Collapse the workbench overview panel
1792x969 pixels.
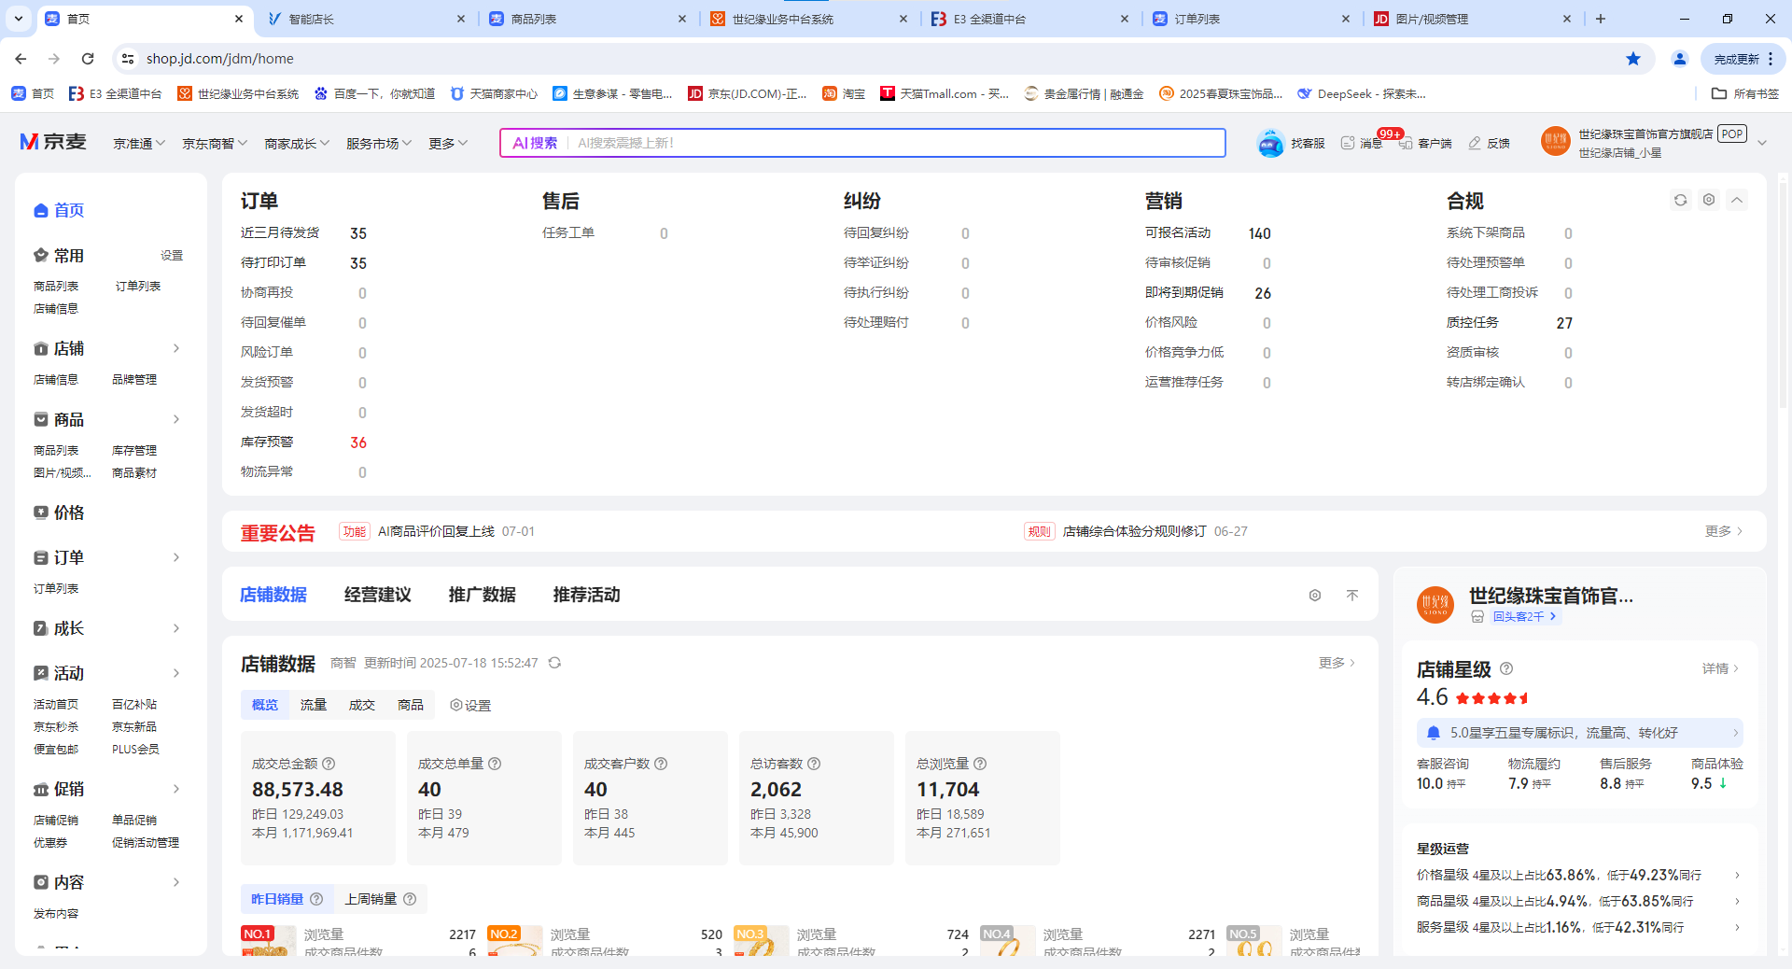click(x=1737, y=200)
